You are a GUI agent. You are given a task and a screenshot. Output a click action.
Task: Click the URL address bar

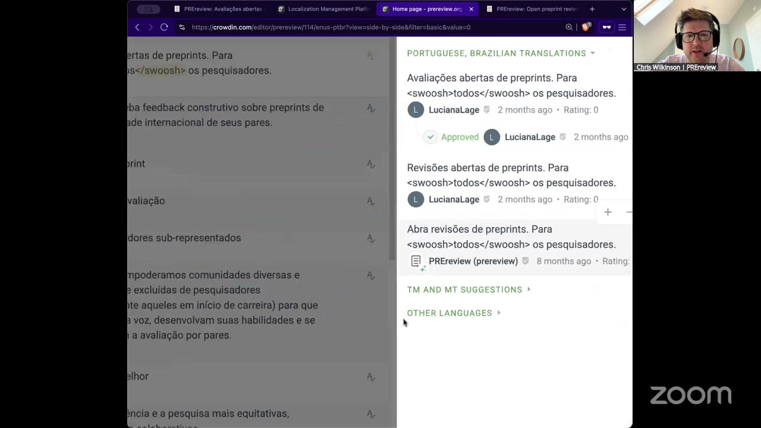357,27
